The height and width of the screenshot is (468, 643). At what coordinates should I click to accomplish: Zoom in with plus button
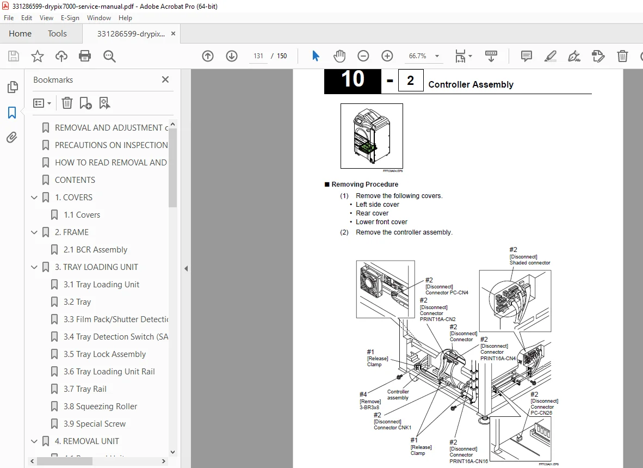tap(387, 56)
